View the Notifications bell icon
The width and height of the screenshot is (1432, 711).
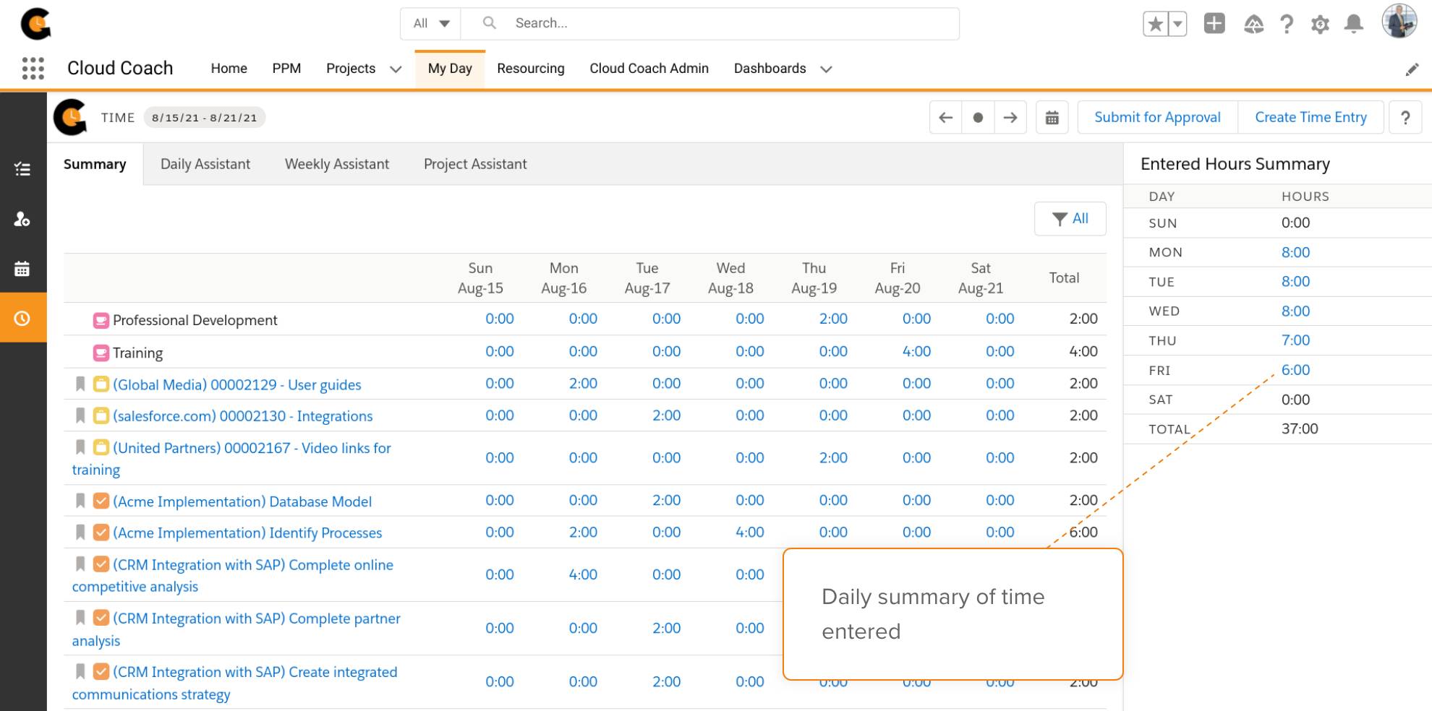[1353, 24]
